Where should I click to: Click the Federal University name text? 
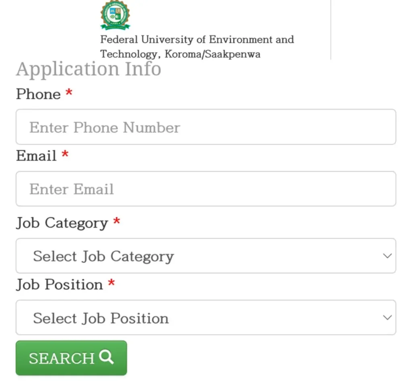[197, 46]
